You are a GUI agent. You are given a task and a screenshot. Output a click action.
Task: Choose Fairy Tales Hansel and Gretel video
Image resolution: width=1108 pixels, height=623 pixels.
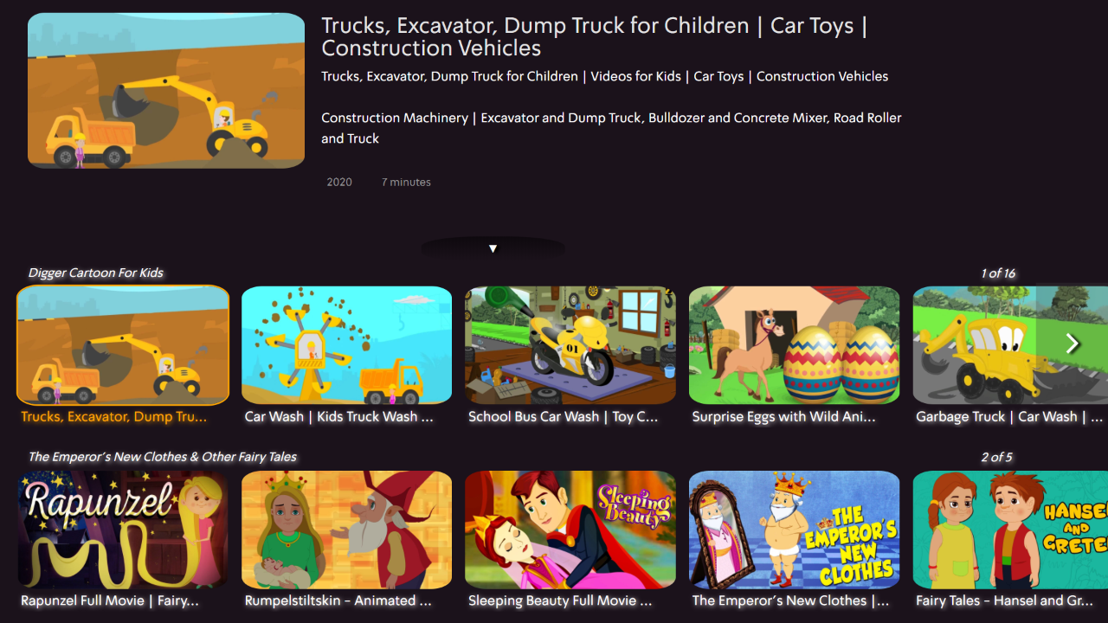pos(1010,530)
